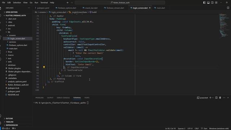Open analysis_options.yaml in the explorer
231x130 pixels.
(x=17, y=82)
